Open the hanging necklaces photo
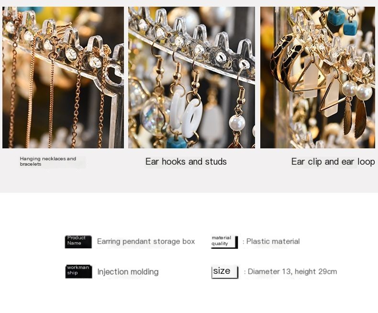Screen dimensions: 378x313 (63, 78)
